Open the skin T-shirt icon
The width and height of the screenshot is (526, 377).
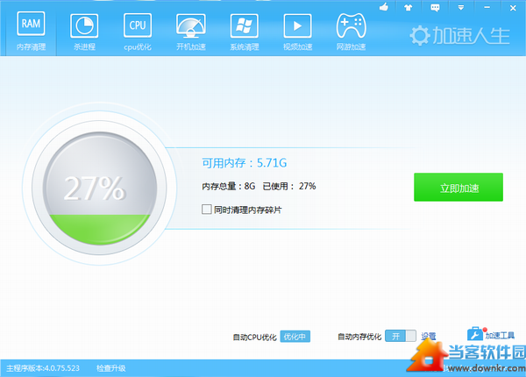click(x=409, y=7)
